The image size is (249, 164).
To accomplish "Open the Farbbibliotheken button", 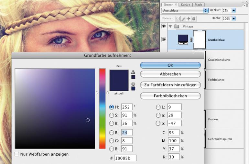I will pyautogui.click(x=170, y=96).
